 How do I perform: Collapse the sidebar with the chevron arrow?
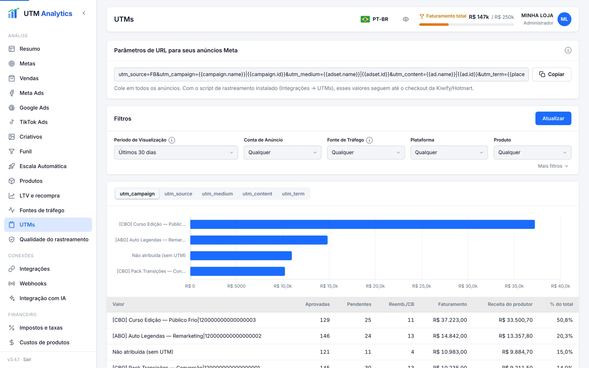84,13
